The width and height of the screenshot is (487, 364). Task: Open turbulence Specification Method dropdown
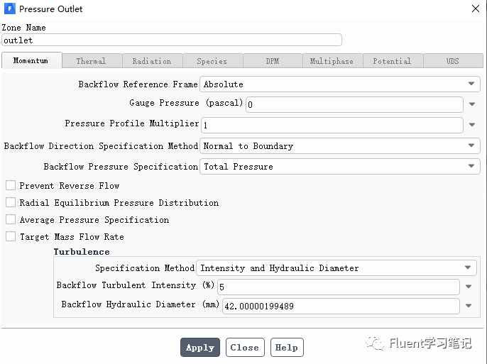click(x=336, y=268)
